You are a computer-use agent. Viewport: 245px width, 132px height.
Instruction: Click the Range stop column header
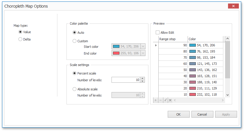(173, 39)
